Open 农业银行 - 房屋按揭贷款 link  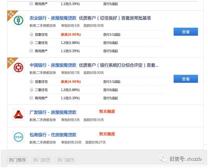pos(53,18)
